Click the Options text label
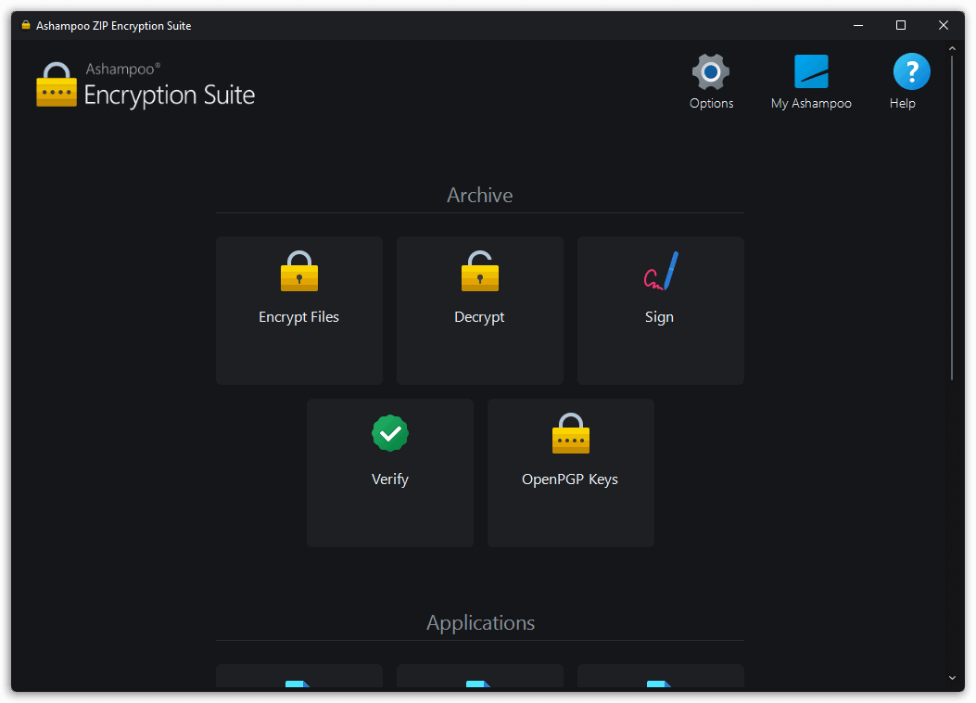This screenshot has width=976, height=703. click(x=711, y=103)
